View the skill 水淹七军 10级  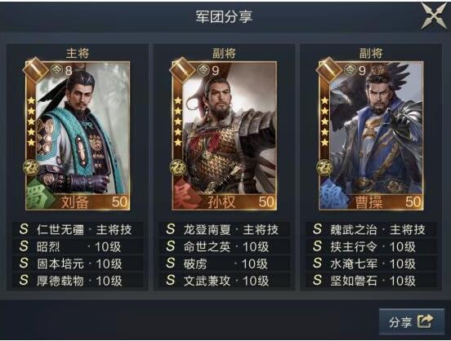(x=371, y=263)
